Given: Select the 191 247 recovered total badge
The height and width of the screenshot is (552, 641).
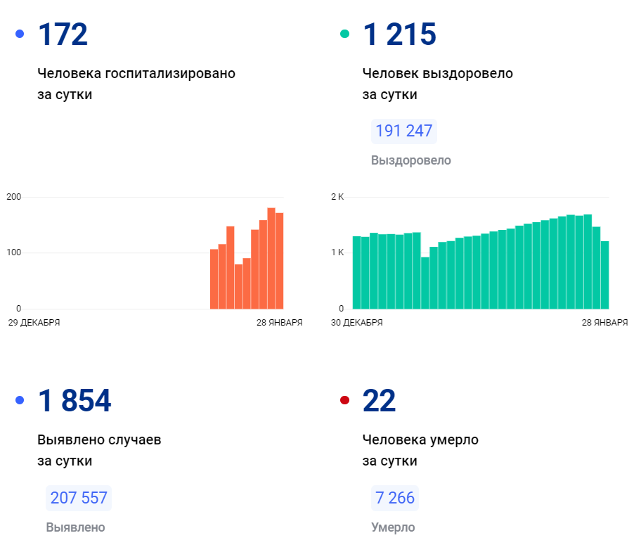Looking at the screenshot, I should coord(403,131).
